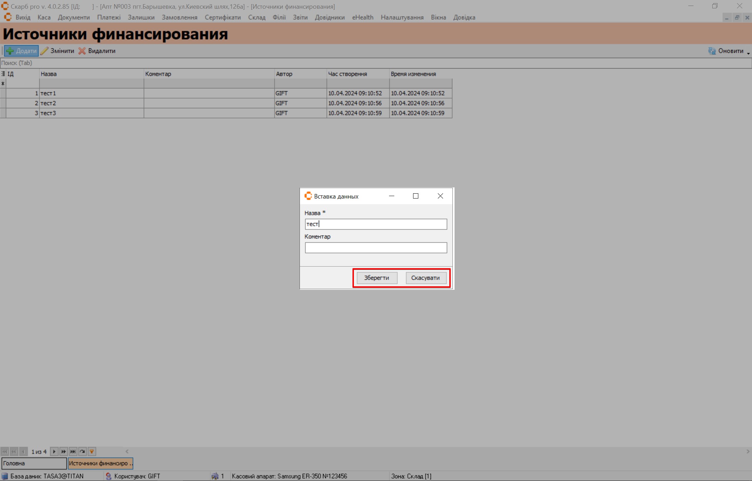The height and width of the screenshot is (481, 752).
Task: Open the Довідники menu
Action: pyautogui.click(x=330, y=17)
